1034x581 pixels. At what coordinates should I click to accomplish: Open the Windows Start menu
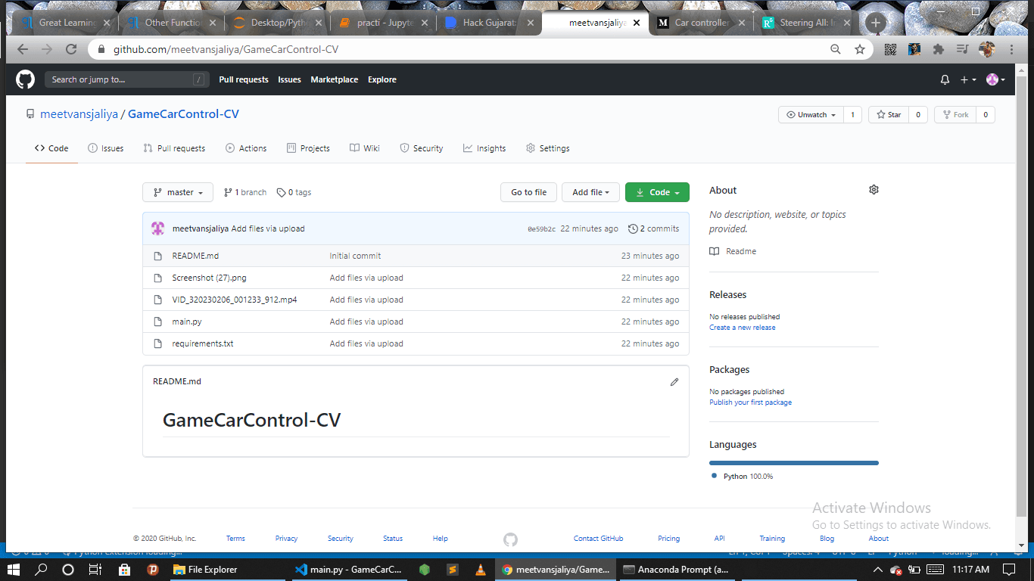click(x=14, y=569)
